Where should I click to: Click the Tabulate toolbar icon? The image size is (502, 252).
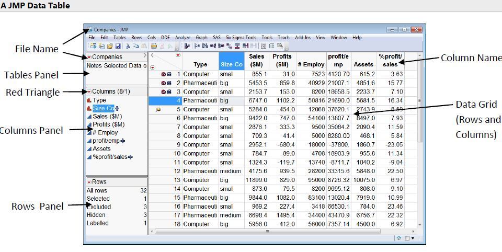pyautogui.click(x=263, y=46)
